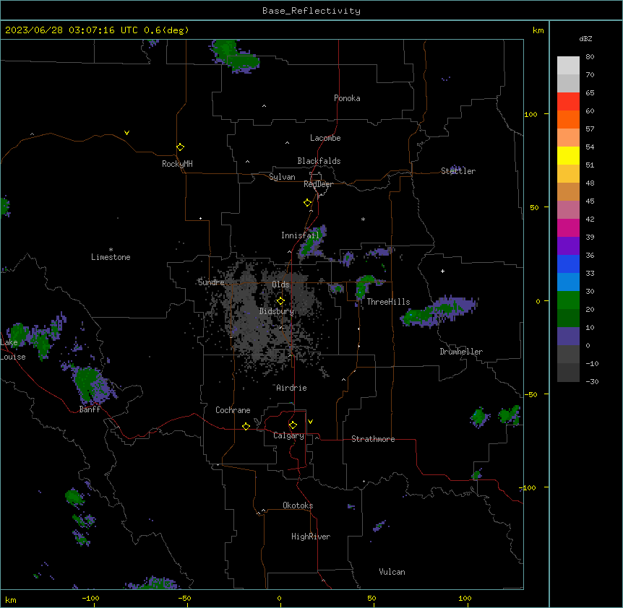Click the Vulcan label
The image size is (623, 608).
392,572
